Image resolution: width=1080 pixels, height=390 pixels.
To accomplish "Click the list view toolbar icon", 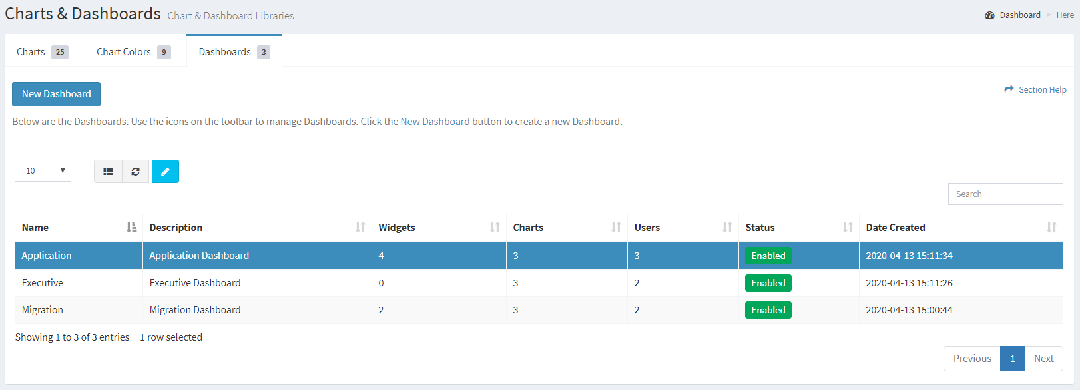I will (108, 172).
